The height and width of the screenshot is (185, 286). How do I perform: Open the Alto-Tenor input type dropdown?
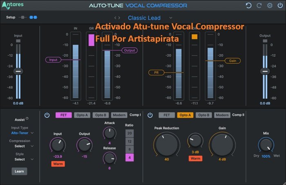(x=32, y=133)
